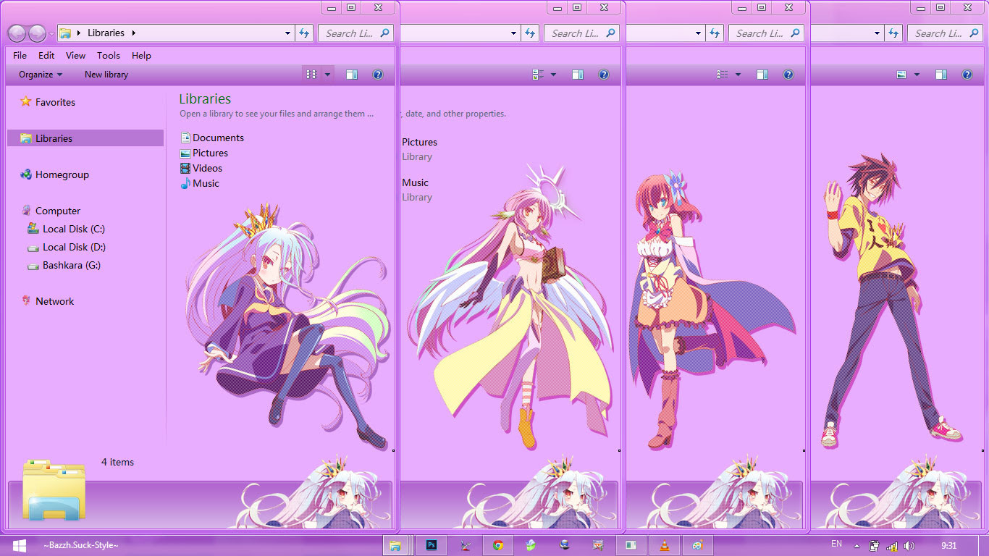Open the Help menu
This screenshot has height=556, width=989.
point(141,55)
